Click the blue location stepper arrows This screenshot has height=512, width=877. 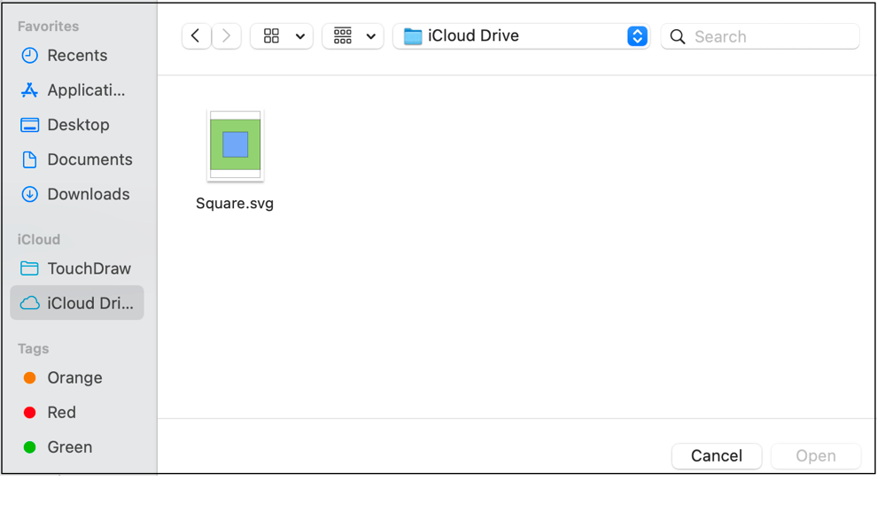(637, 36)
